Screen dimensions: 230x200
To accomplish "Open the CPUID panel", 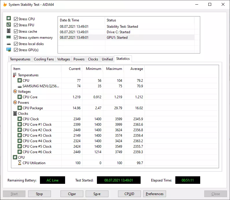I will (129, 194).
